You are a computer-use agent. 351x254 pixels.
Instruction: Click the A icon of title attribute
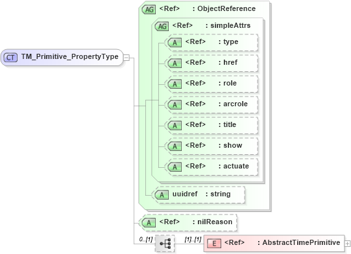click(175, 126)
